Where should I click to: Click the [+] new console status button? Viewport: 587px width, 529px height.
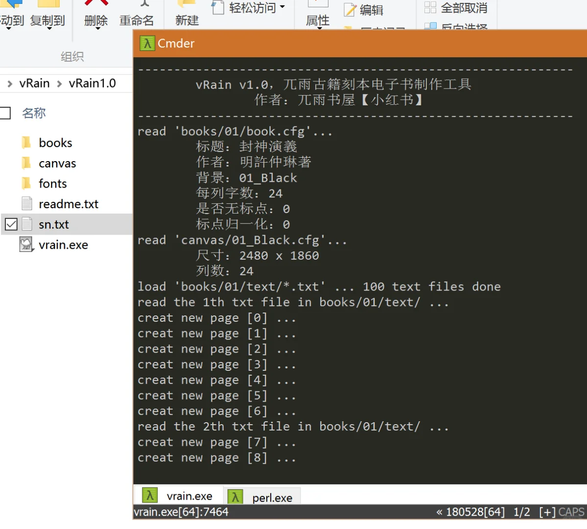[547, 512]
